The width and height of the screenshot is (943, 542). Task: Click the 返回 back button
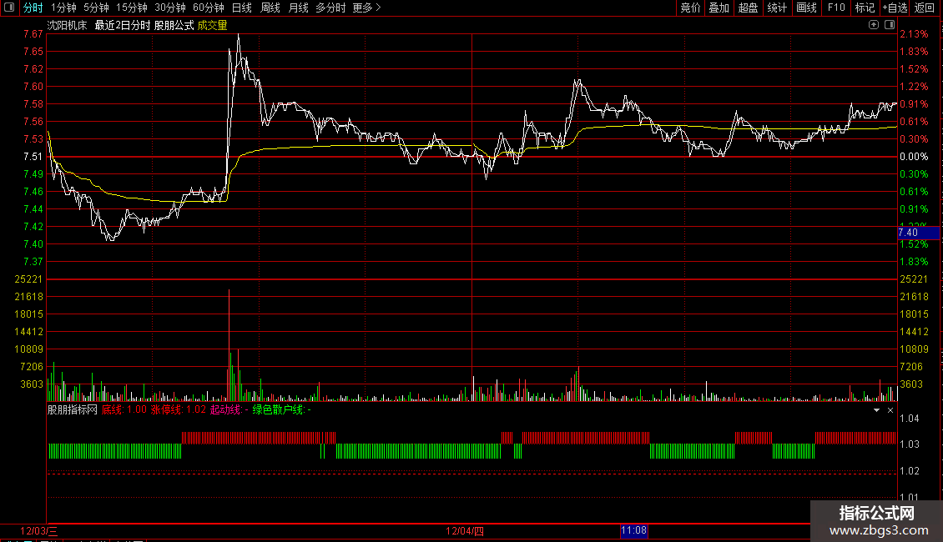pyautogui.click(x=925, y=8)
